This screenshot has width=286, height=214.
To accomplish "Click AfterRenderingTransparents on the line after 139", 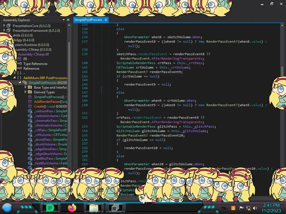I will pos(177,59).
